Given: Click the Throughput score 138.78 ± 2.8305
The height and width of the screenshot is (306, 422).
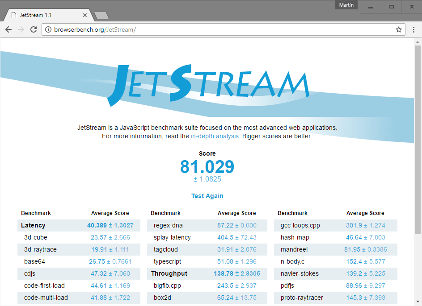Looking at the screenshot, I should [x=237, y=274].
